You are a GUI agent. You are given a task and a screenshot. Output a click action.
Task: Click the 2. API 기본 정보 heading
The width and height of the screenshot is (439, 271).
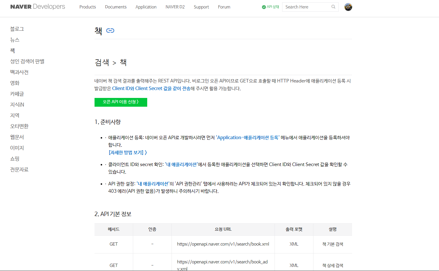(x=113, y=214)
